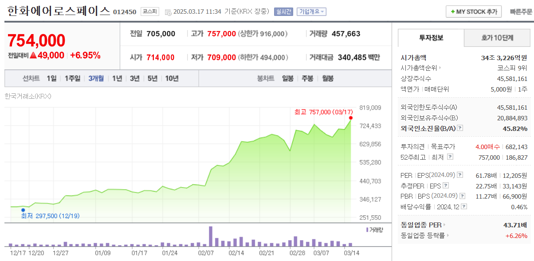Show the 월봉 candlestick chart
This screenshot has width=534, height=261.
coord(328,78)
